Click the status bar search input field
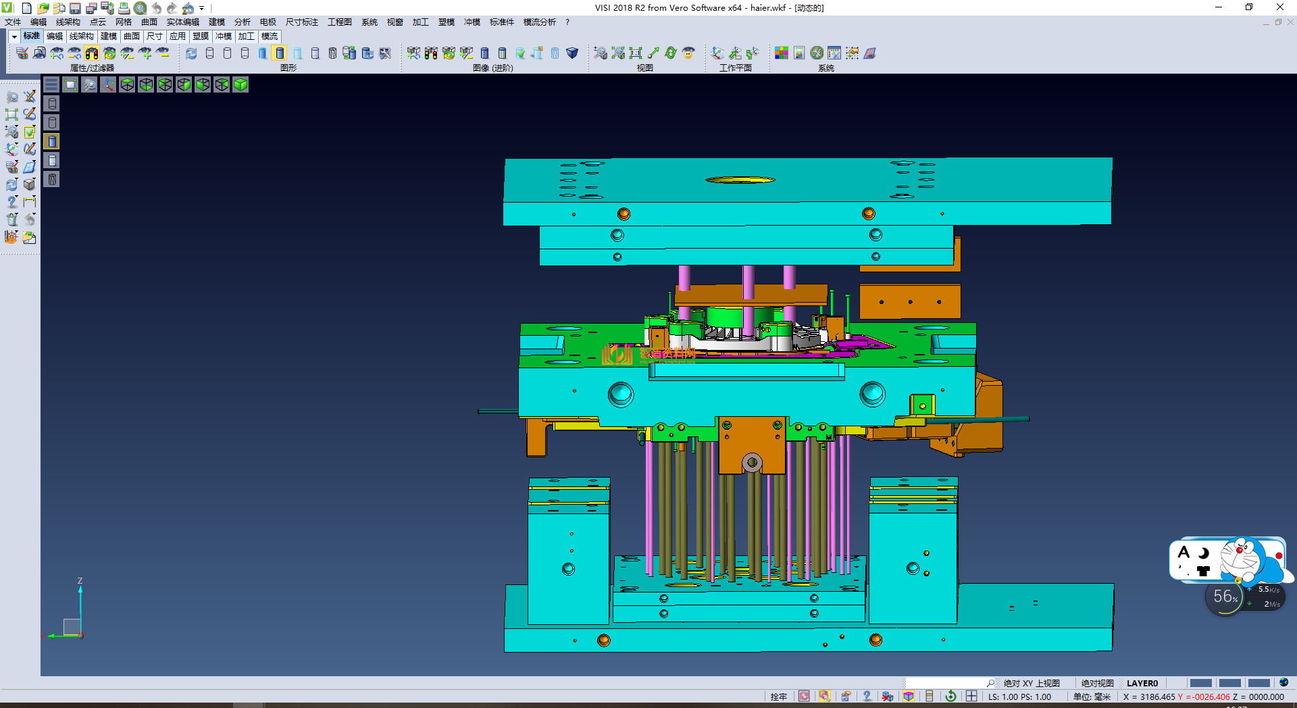1297x708 pixels. (x=946, y=683)
